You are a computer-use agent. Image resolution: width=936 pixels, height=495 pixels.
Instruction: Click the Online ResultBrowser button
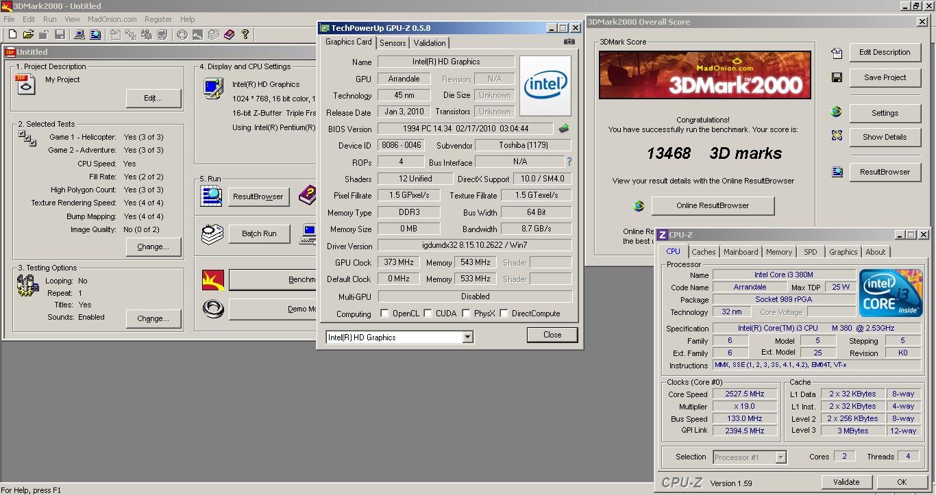pos(713,205)
